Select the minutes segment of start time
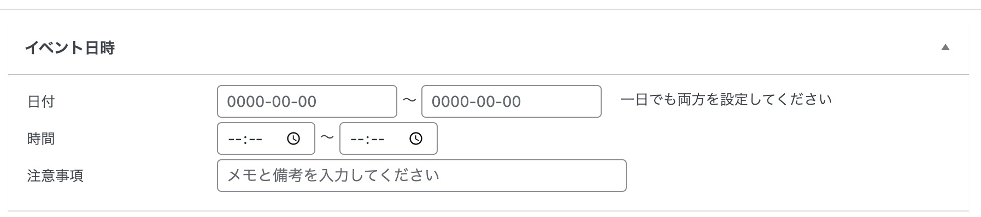 point(255,140)
